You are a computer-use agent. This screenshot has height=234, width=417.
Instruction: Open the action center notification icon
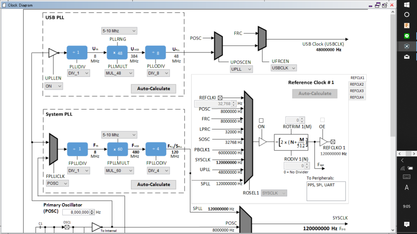pyautogui.click(x=407, y=224)
